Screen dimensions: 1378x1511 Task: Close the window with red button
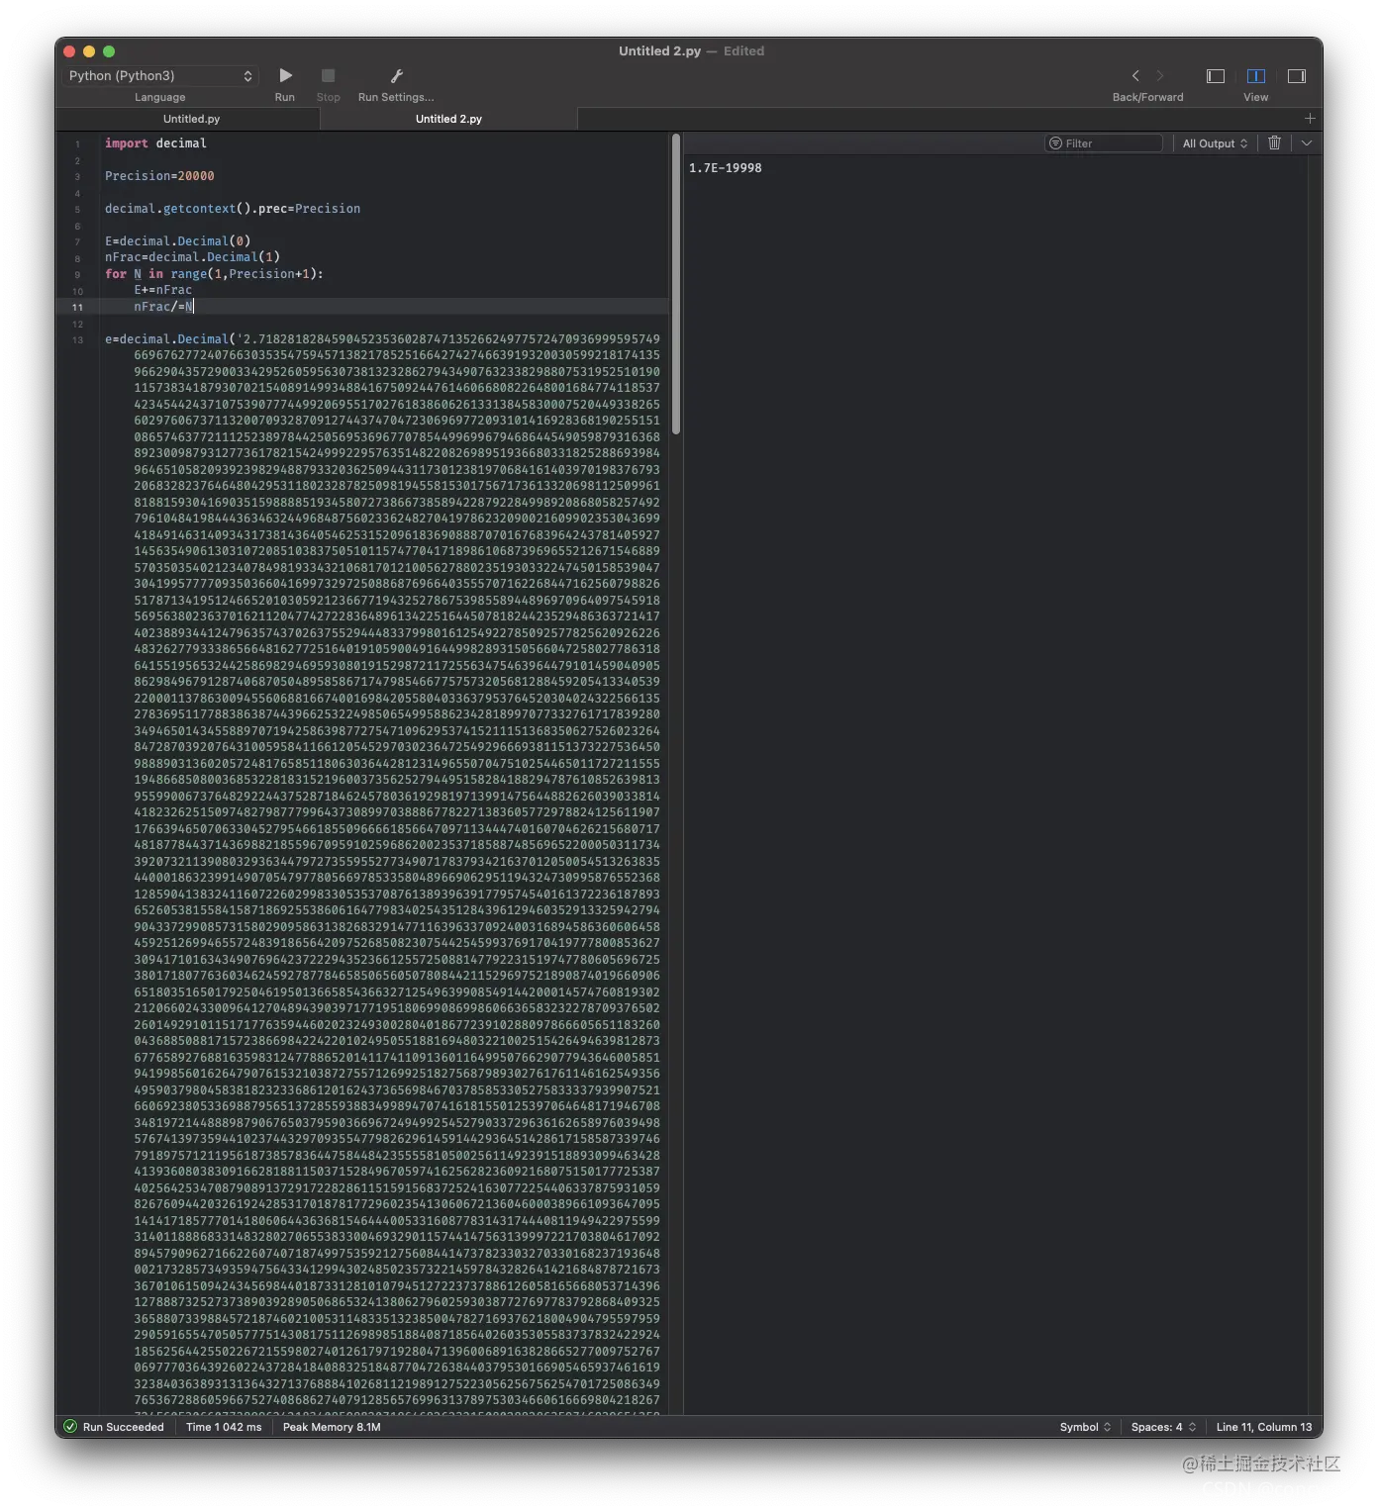(x=69, y=51)
